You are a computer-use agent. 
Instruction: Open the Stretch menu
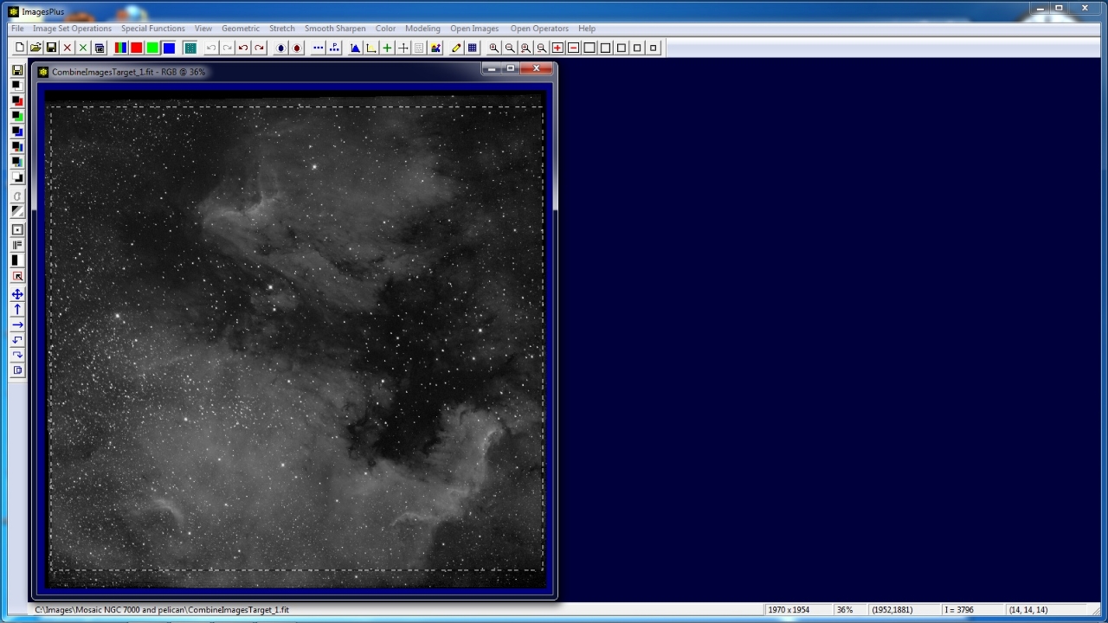[x=282, y=29]
